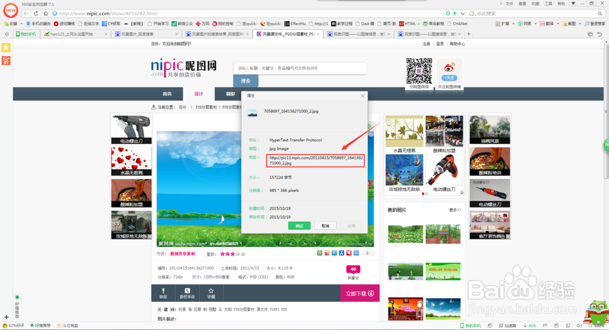The height and width of the screenshot is (330, 609).
Task: Click the 加速器 status bar icon
Action: point(508,326)
